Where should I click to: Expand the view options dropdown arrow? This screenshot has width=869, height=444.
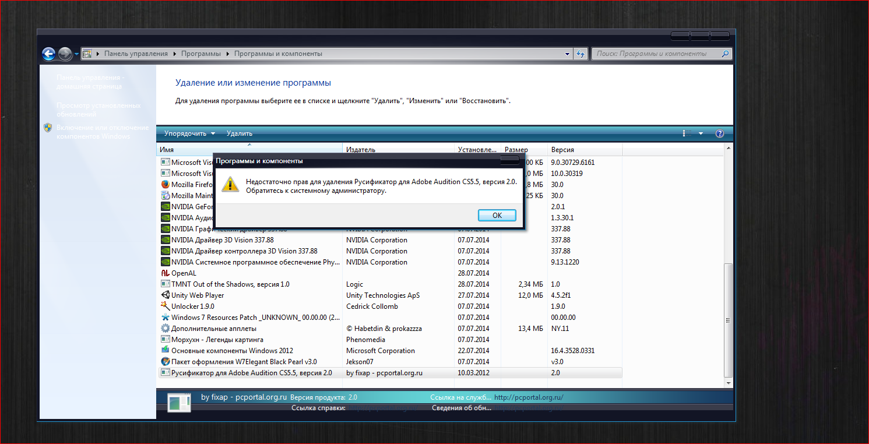701,133
